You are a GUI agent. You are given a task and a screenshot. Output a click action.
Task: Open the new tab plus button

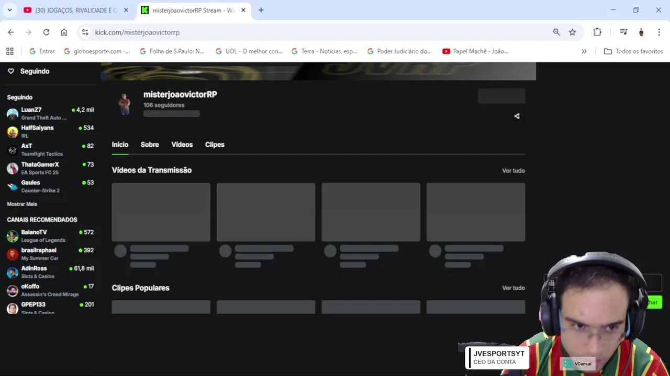pos(261,10)
